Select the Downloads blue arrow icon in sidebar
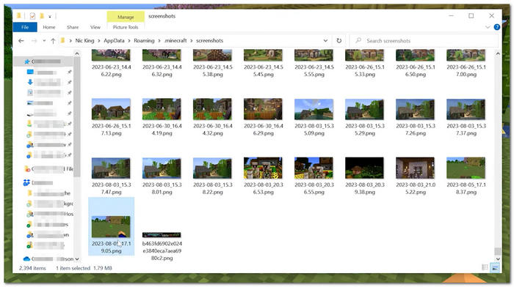The height and width of the screenshot is (287, 514). [30, 83]
